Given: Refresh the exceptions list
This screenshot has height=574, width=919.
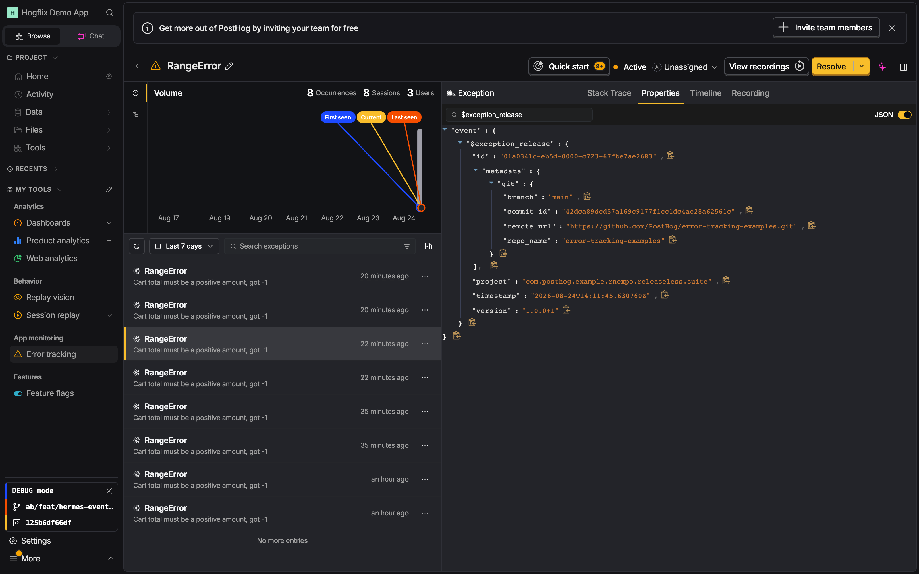Looking at the screenshot, I should click(x=137, y=246).
